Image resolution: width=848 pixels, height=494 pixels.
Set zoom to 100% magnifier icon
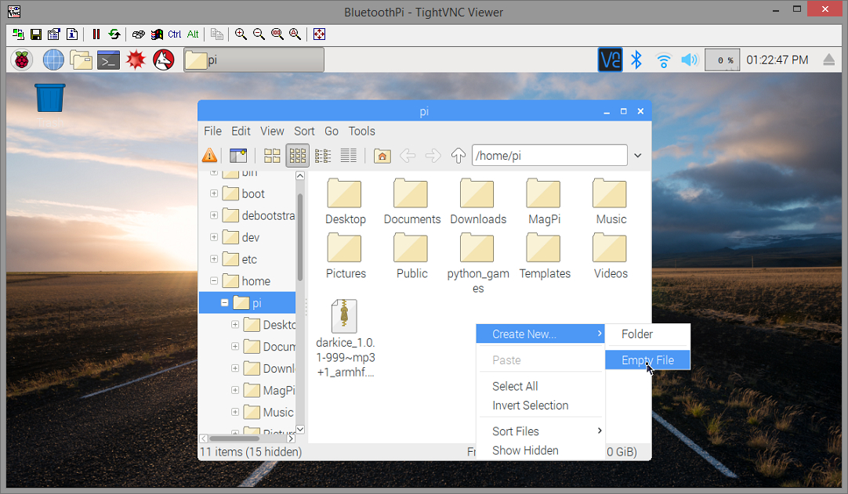pos(277,34)
